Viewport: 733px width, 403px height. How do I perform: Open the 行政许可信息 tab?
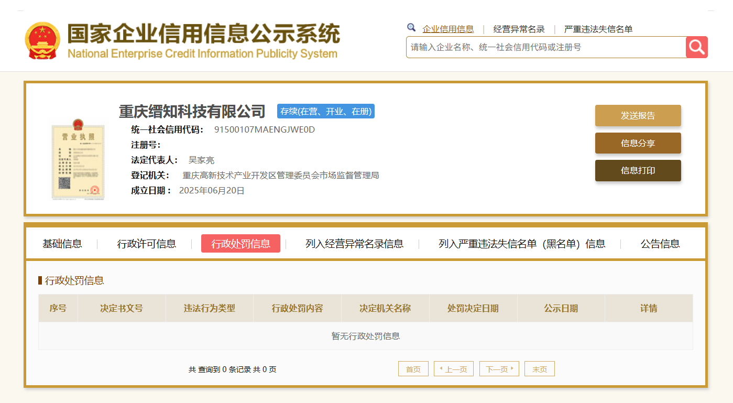click(147, 244)
